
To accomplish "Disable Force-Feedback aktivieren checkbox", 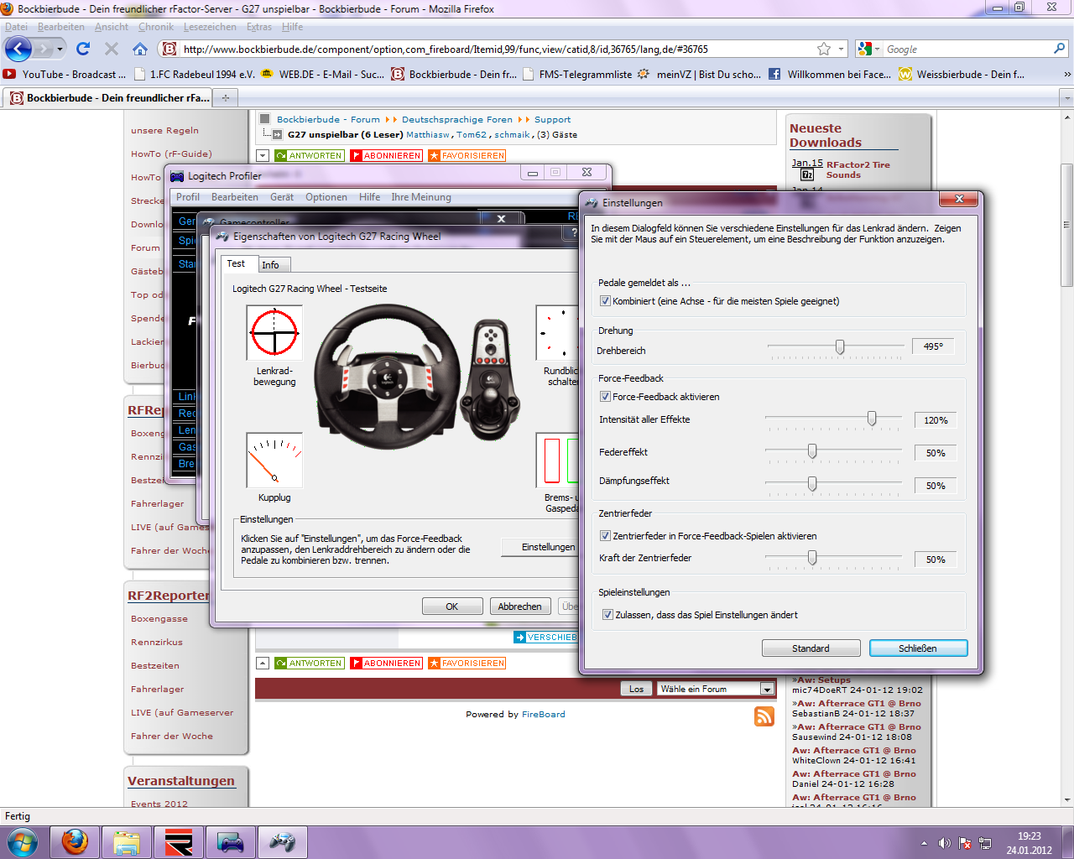I will [x=605, y=397].
